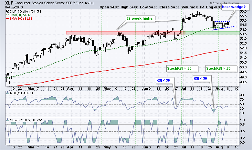The image size is (252, 150).
Task: Select the 8-Aug-2016 date stamp
Action: [14, 7]
